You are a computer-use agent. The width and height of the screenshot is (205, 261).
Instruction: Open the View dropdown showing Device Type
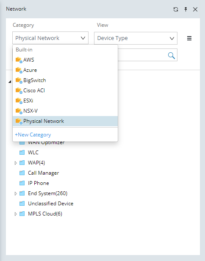136,38
